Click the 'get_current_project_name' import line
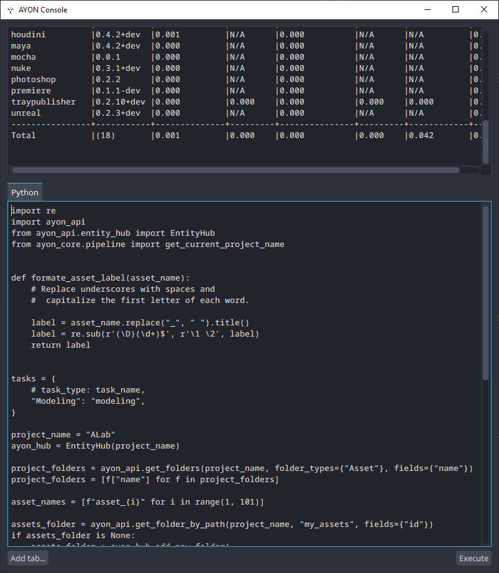The image size is (499, 573). coord(148,245)
